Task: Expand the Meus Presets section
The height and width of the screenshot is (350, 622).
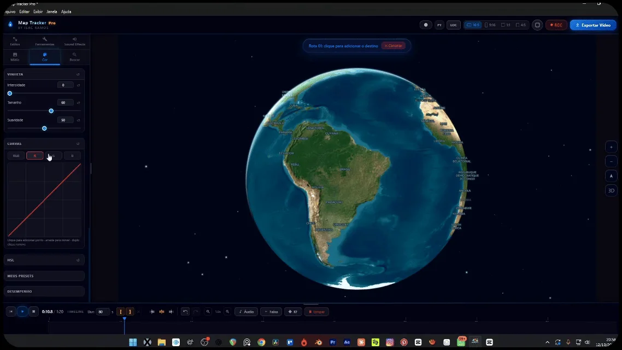Action: (x=44, y=276)
